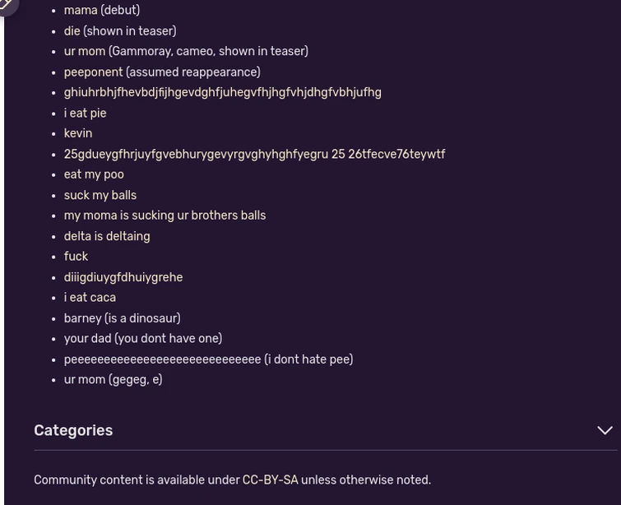Image resolution: width=621 pixels, height=505 pixels.
Task: Click the Categories heading
Action: pos(73,430)
